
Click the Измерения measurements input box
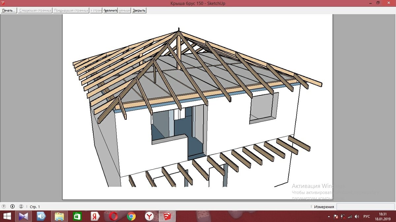[365, 207]
